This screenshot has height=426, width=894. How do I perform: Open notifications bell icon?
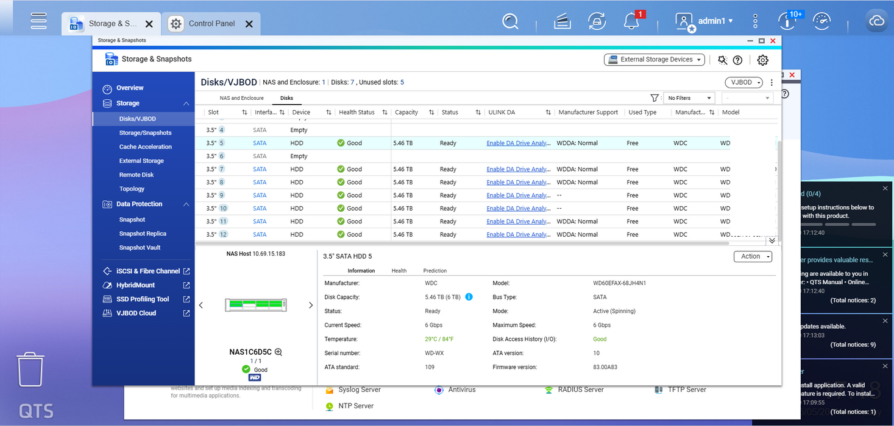(631, 22)
